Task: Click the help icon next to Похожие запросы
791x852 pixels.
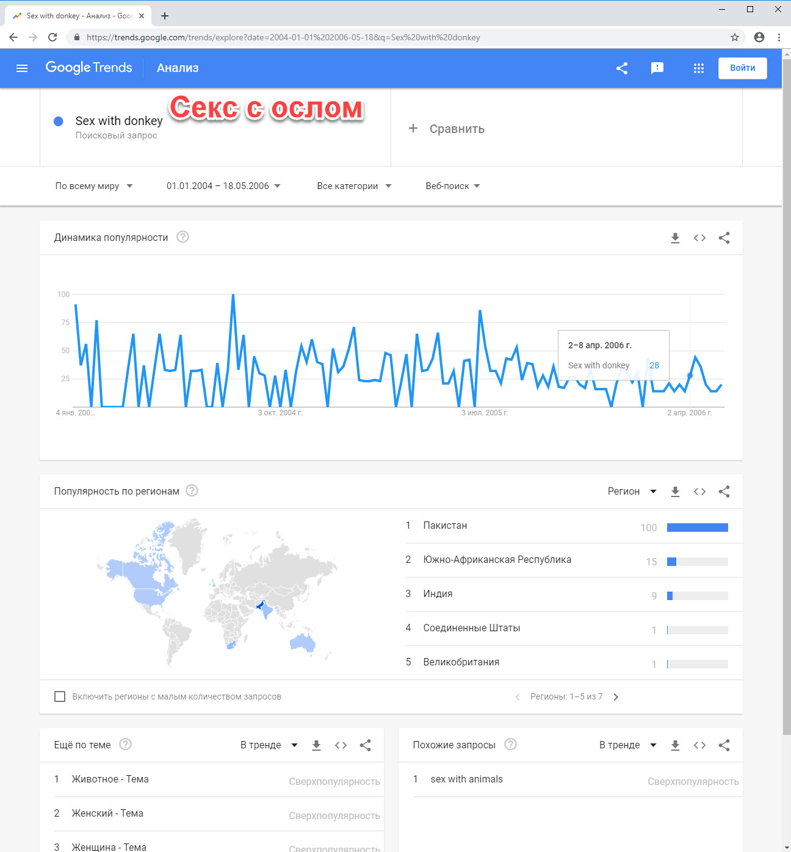Action: (510, 744)
